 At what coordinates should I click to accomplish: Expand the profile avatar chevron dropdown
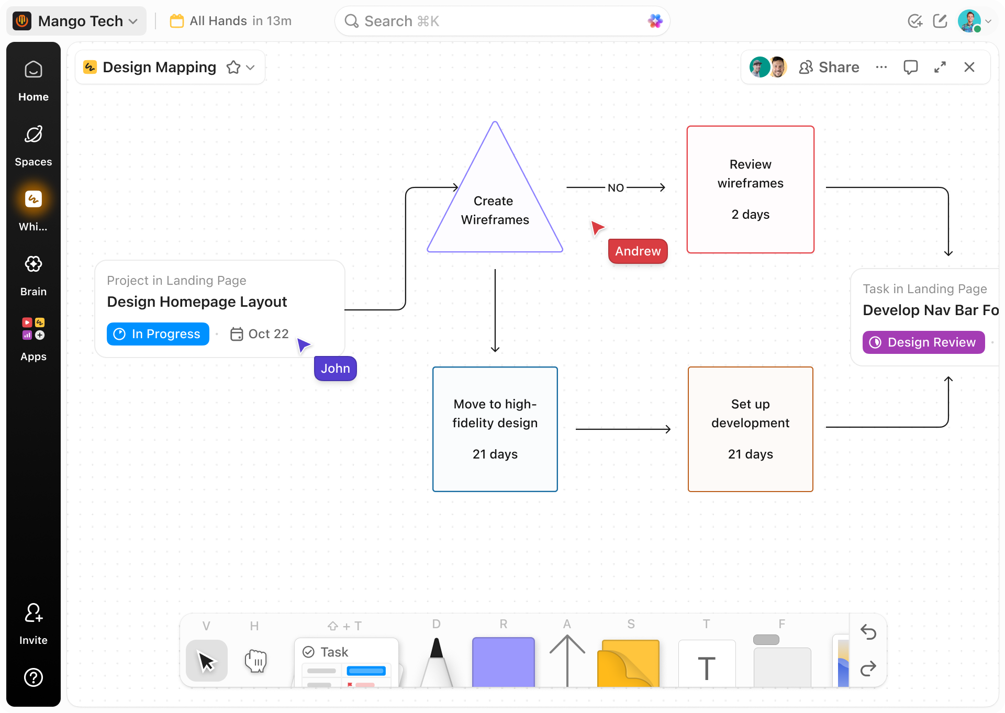click(x=989, y=21)
